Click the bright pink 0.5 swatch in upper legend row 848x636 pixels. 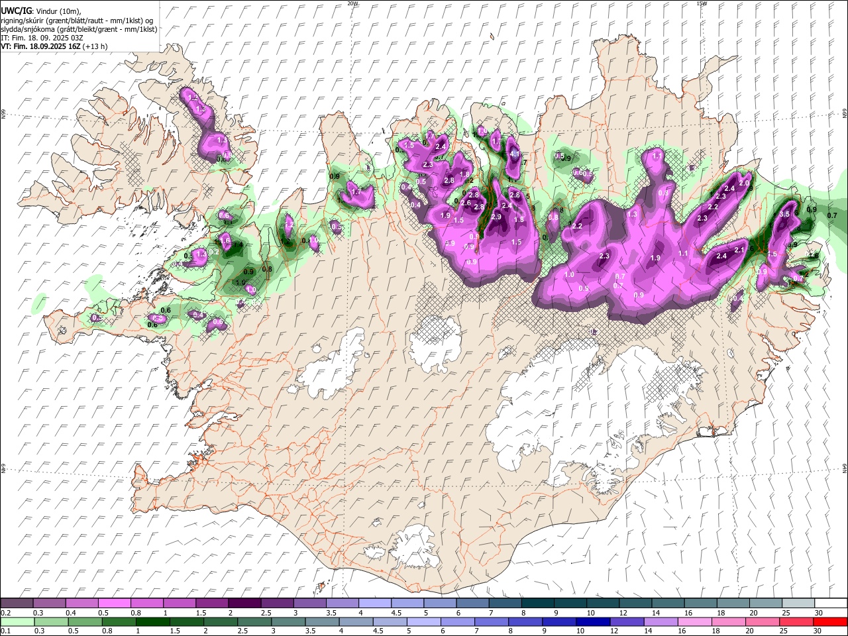point(115,604)
